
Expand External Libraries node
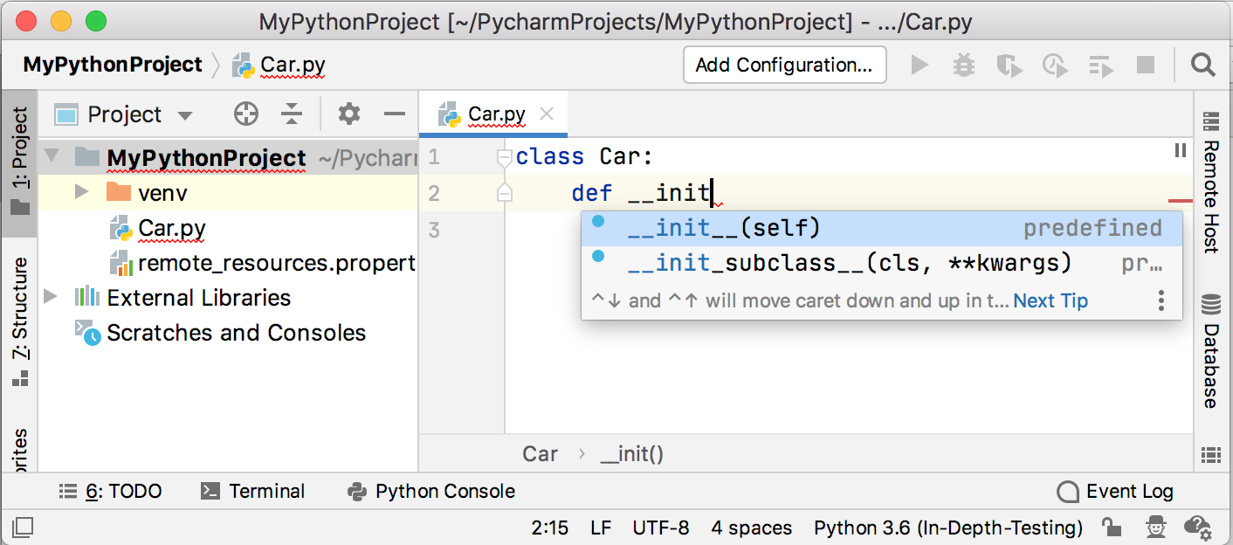(x=52, y=297)
